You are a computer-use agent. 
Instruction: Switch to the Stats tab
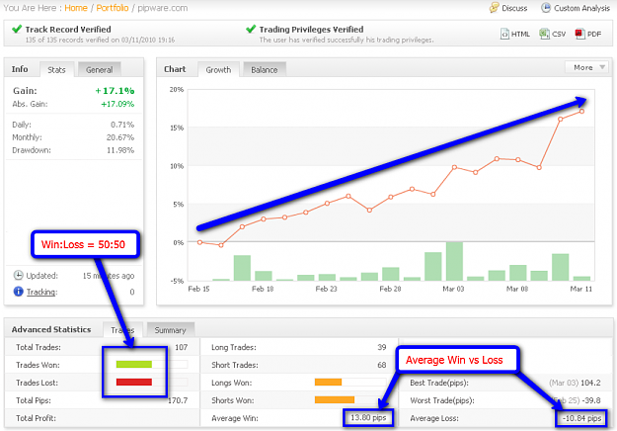56,70
